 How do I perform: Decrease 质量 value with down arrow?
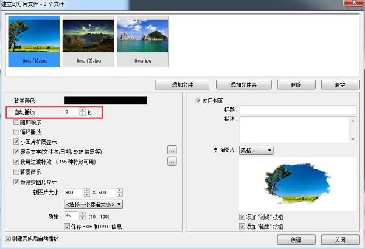point(82,218)
